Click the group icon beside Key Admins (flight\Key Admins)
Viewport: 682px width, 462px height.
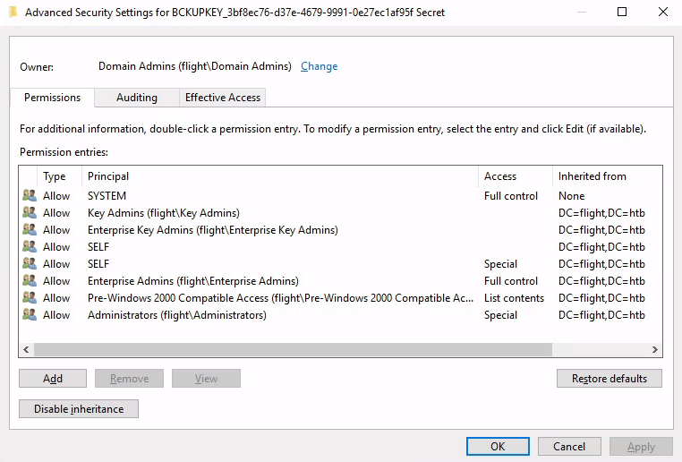coord(30,212)
